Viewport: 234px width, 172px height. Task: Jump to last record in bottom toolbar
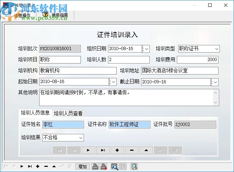point(30,166)
